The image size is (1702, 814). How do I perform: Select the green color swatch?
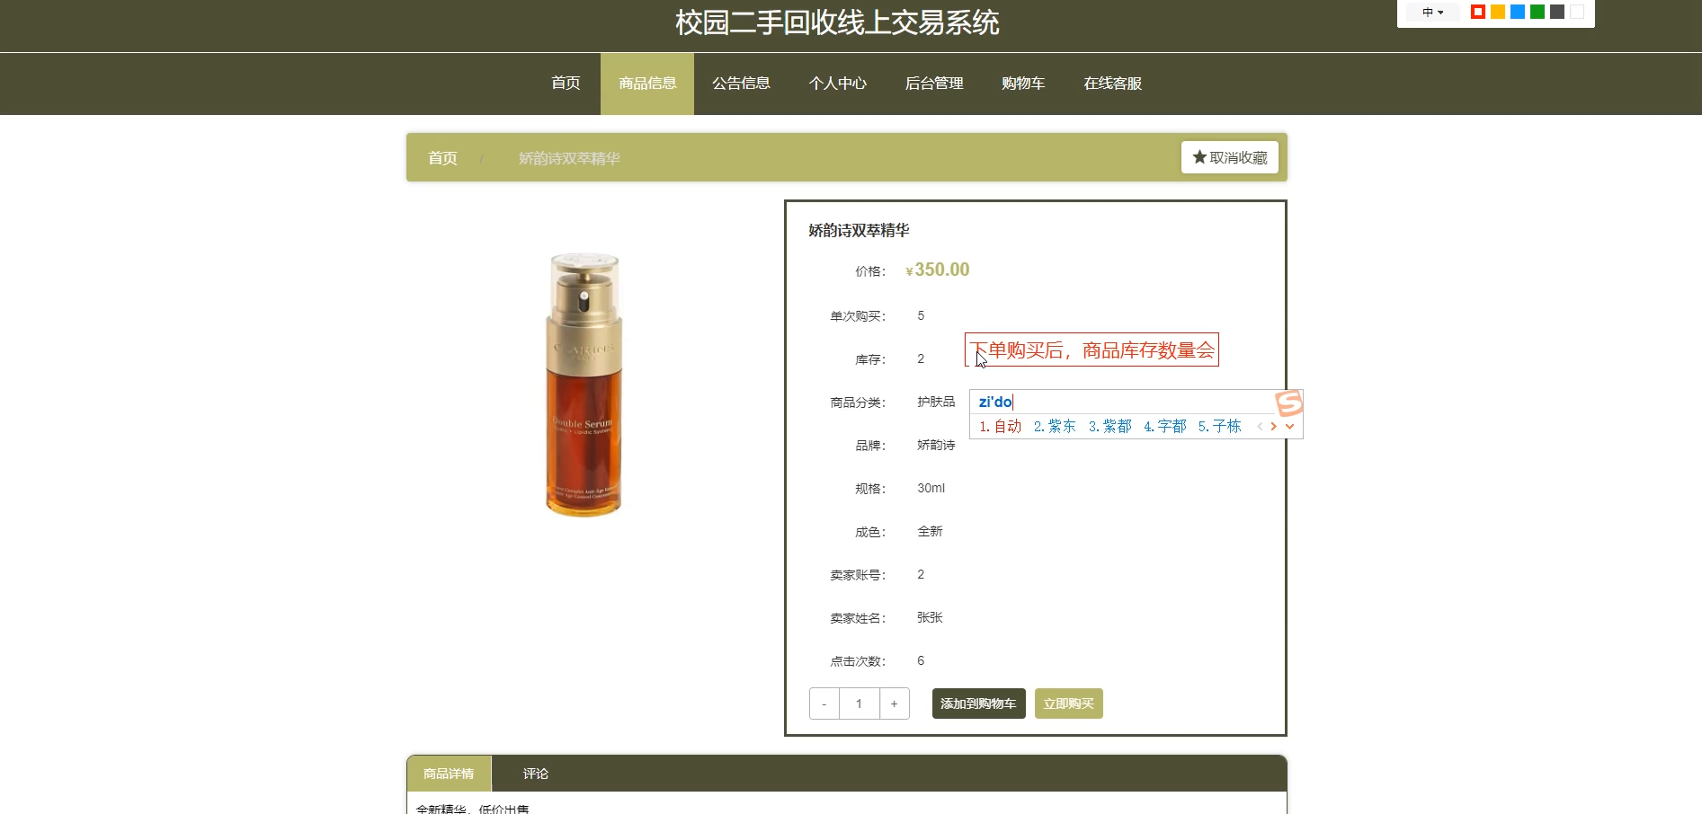point(1537,12)
